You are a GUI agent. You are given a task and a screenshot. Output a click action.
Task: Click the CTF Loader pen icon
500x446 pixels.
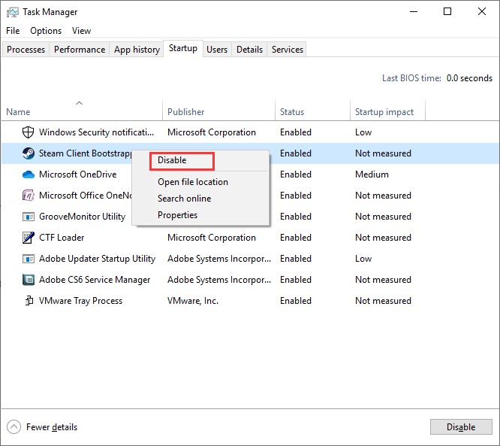pyautogui.click(x=29, y=238)
